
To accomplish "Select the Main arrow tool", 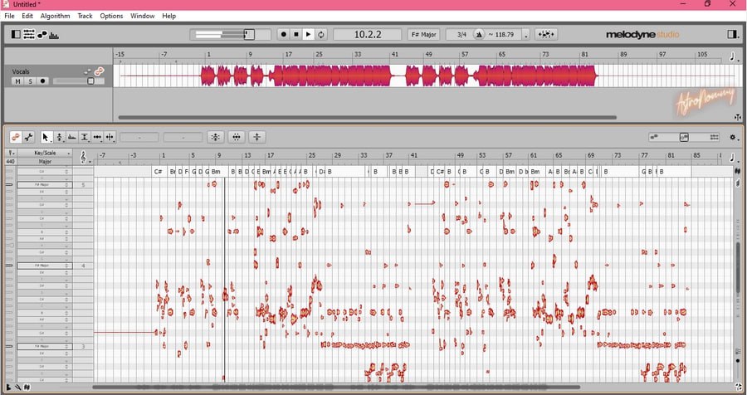I will point(46,137).
